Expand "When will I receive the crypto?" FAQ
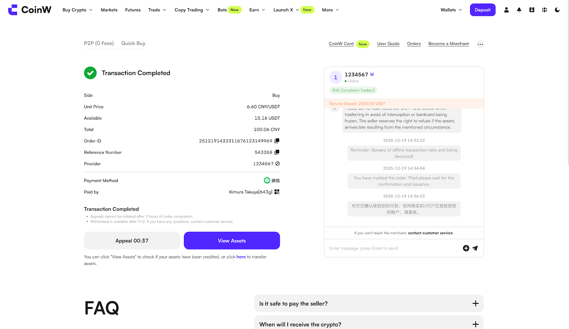The width and height of the screenshot is (569, 329). pyautogui.click(x=475, y=324)
